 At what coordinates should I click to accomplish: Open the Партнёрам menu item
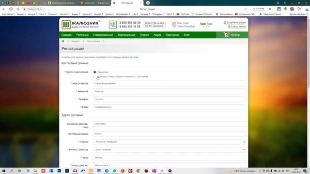coord(172,35)
